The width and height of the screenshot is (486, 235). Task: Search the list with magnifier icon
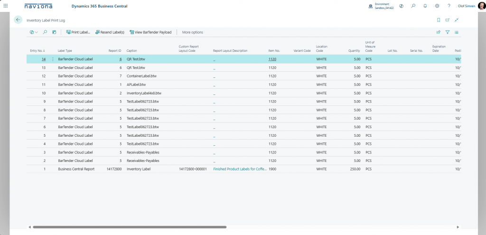tap(45, 32)
